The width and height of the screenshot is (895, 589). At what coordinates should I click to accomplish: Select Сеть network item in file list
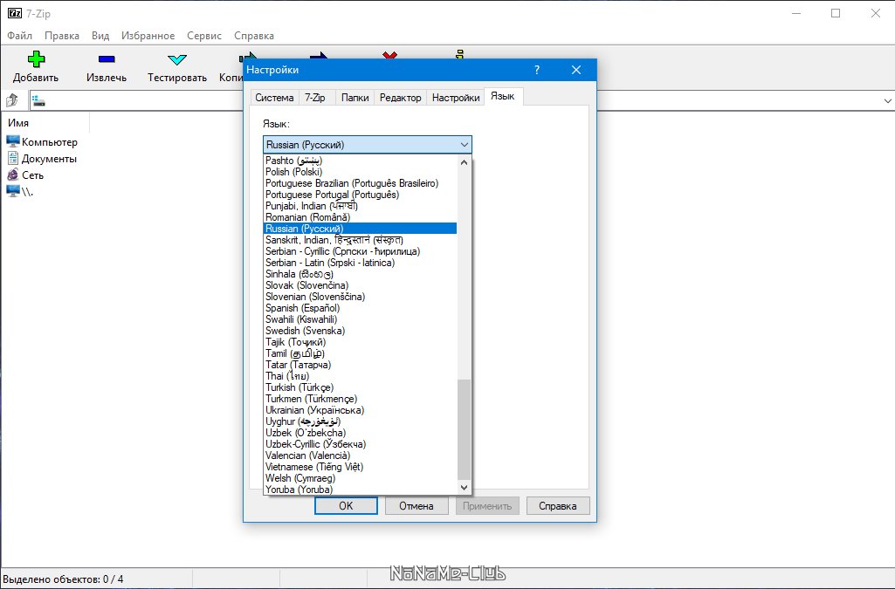click(x=25, y=175)
